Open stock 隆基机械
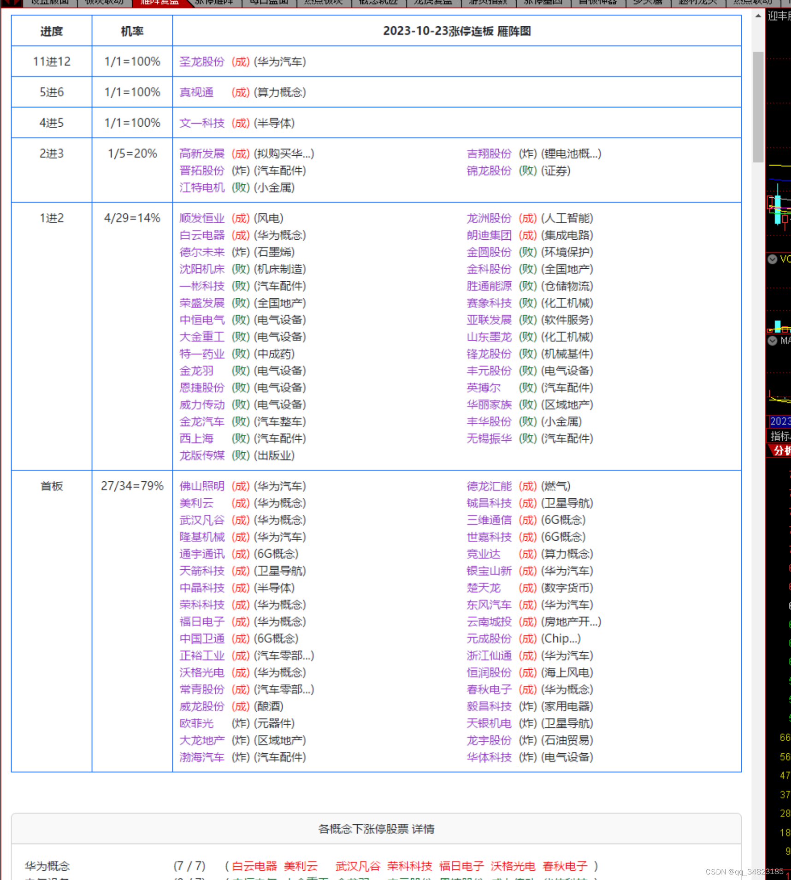This screenshot has width=791, height=880. click(202, 537)
